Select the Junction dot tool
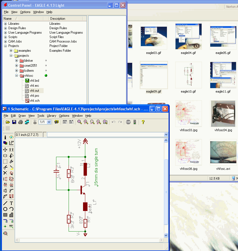The image size is (238, 251). coord(5,226)
